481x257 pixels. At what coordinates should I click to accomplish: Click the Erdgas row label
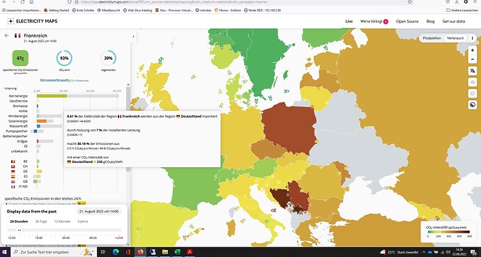click(22, 141)
